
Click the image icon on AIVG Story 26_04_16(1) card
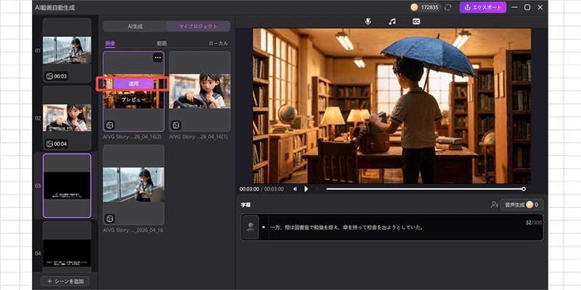176,125
